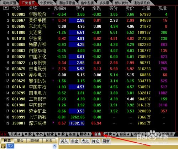The image size is (178, 149).
Task: Click the 卖出 sell button
Action: [x=74, y=141]
